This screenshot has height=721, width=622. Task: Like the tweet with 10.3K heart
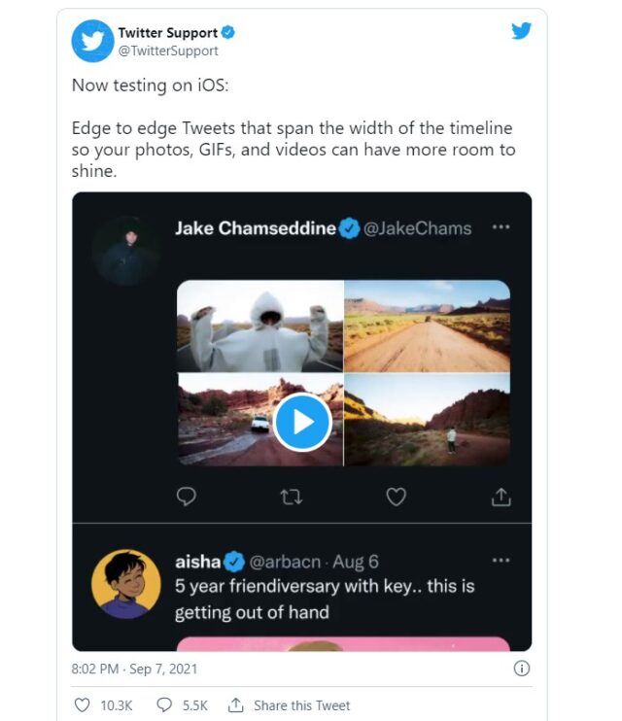point(82,705)
